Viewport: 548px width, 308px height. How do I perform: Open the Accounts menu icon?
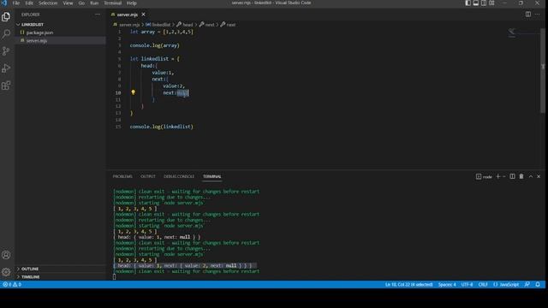coord(6,255)
